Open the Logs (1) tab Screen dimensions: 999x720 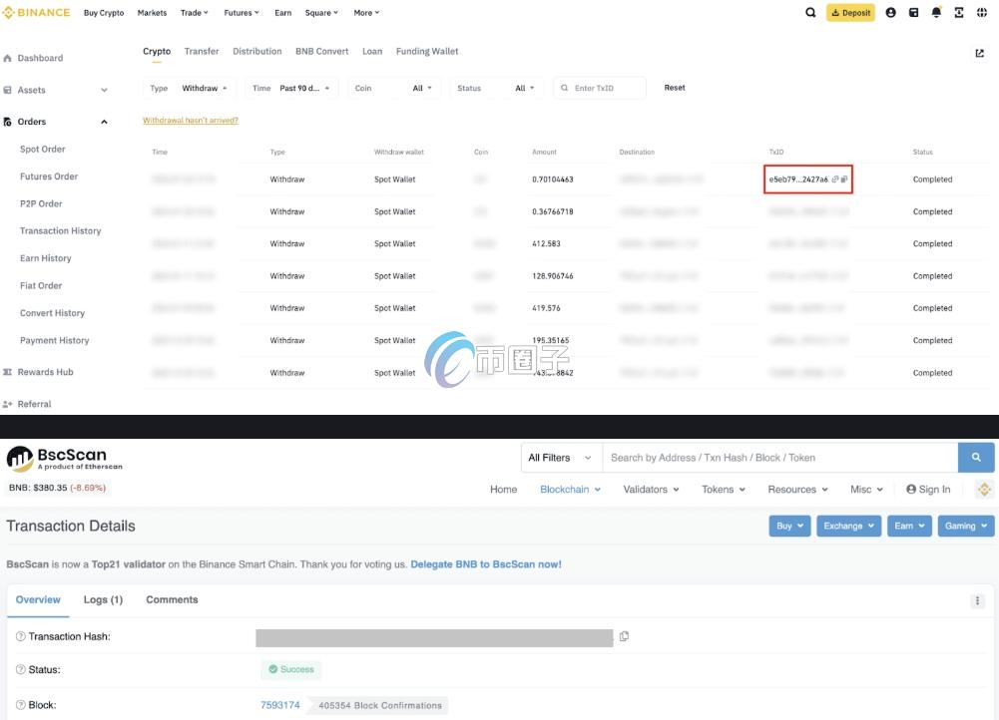click(103, 599)
